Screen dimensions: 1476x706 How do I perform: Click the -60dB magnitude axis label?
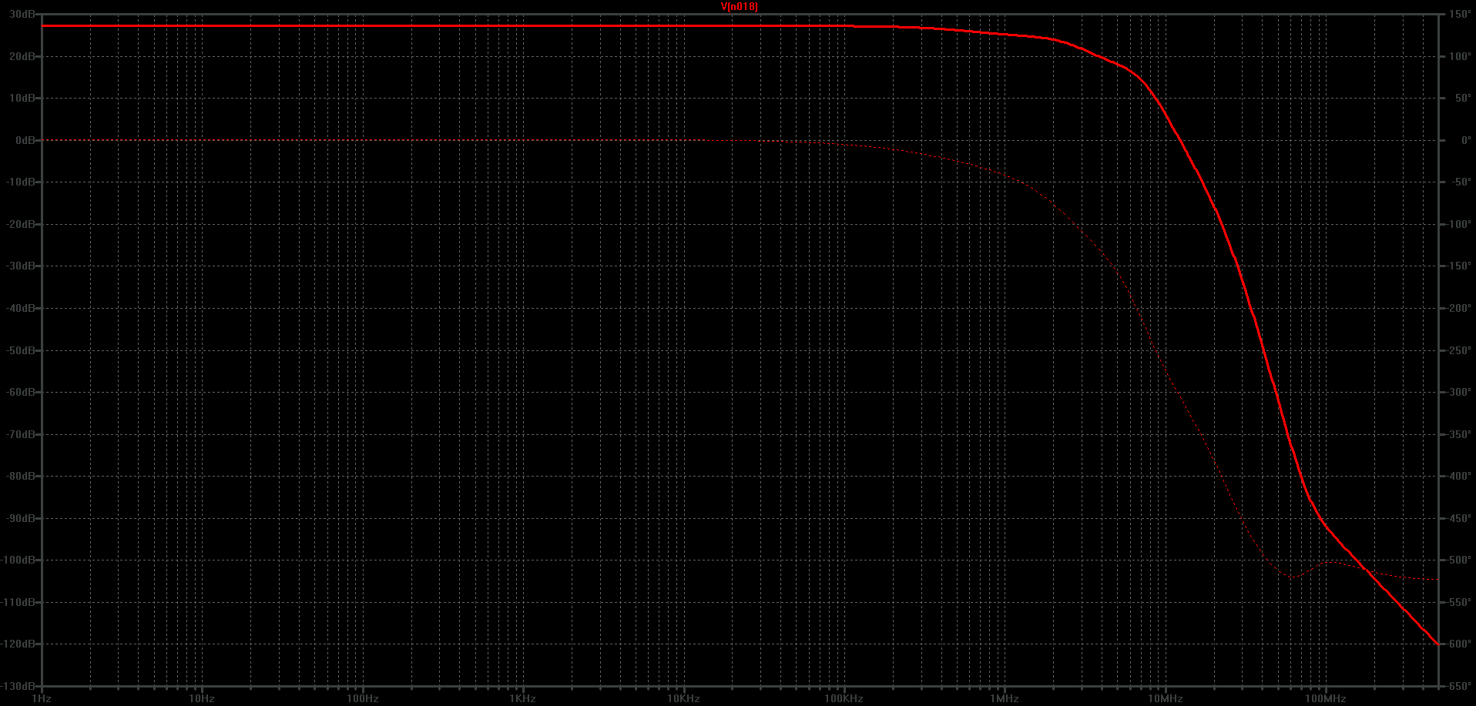click(x=21, y=392)
